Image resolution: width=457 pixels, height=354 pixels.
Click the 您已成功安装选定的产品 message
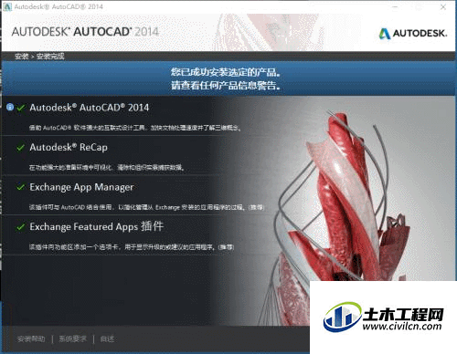click(226, 72)
